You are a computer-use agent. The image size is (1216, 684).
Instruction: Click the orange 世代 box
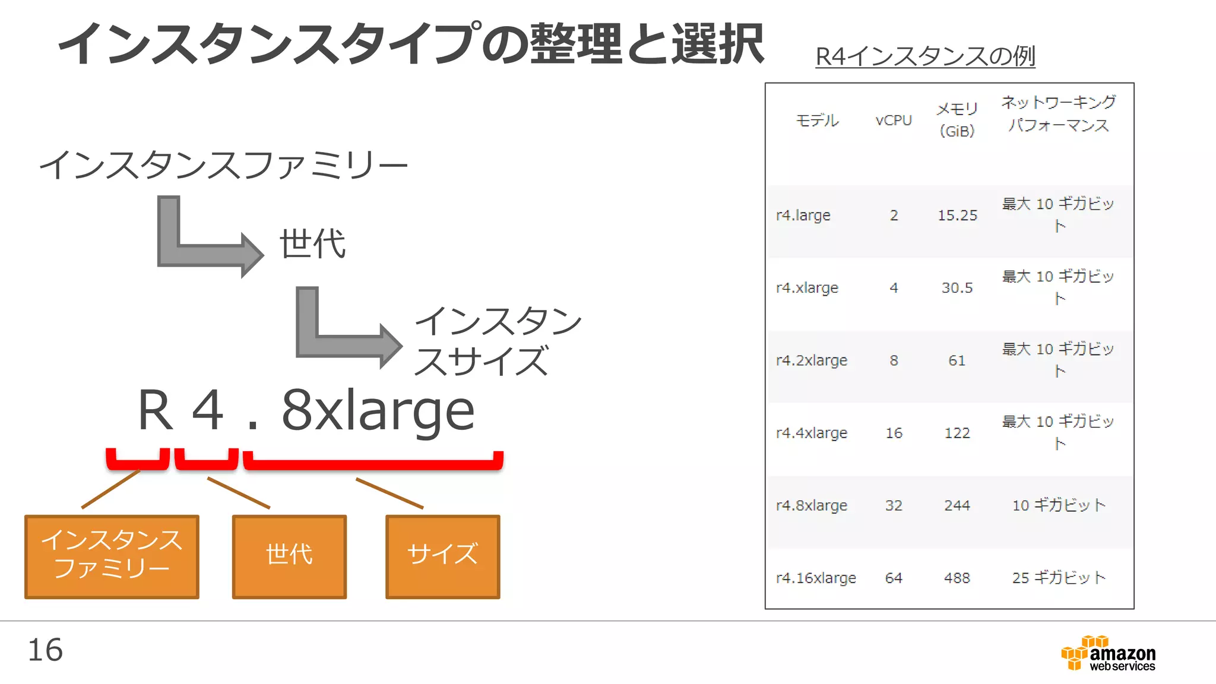289,556
